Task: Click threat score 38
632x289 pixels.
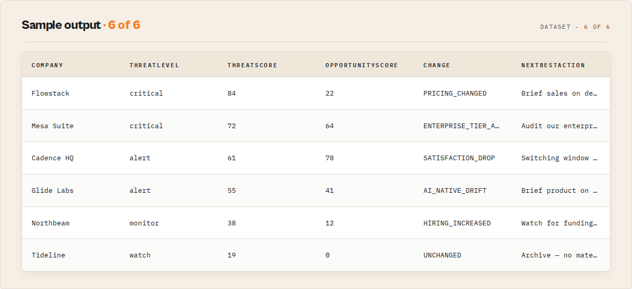Action: click(232, 223)
